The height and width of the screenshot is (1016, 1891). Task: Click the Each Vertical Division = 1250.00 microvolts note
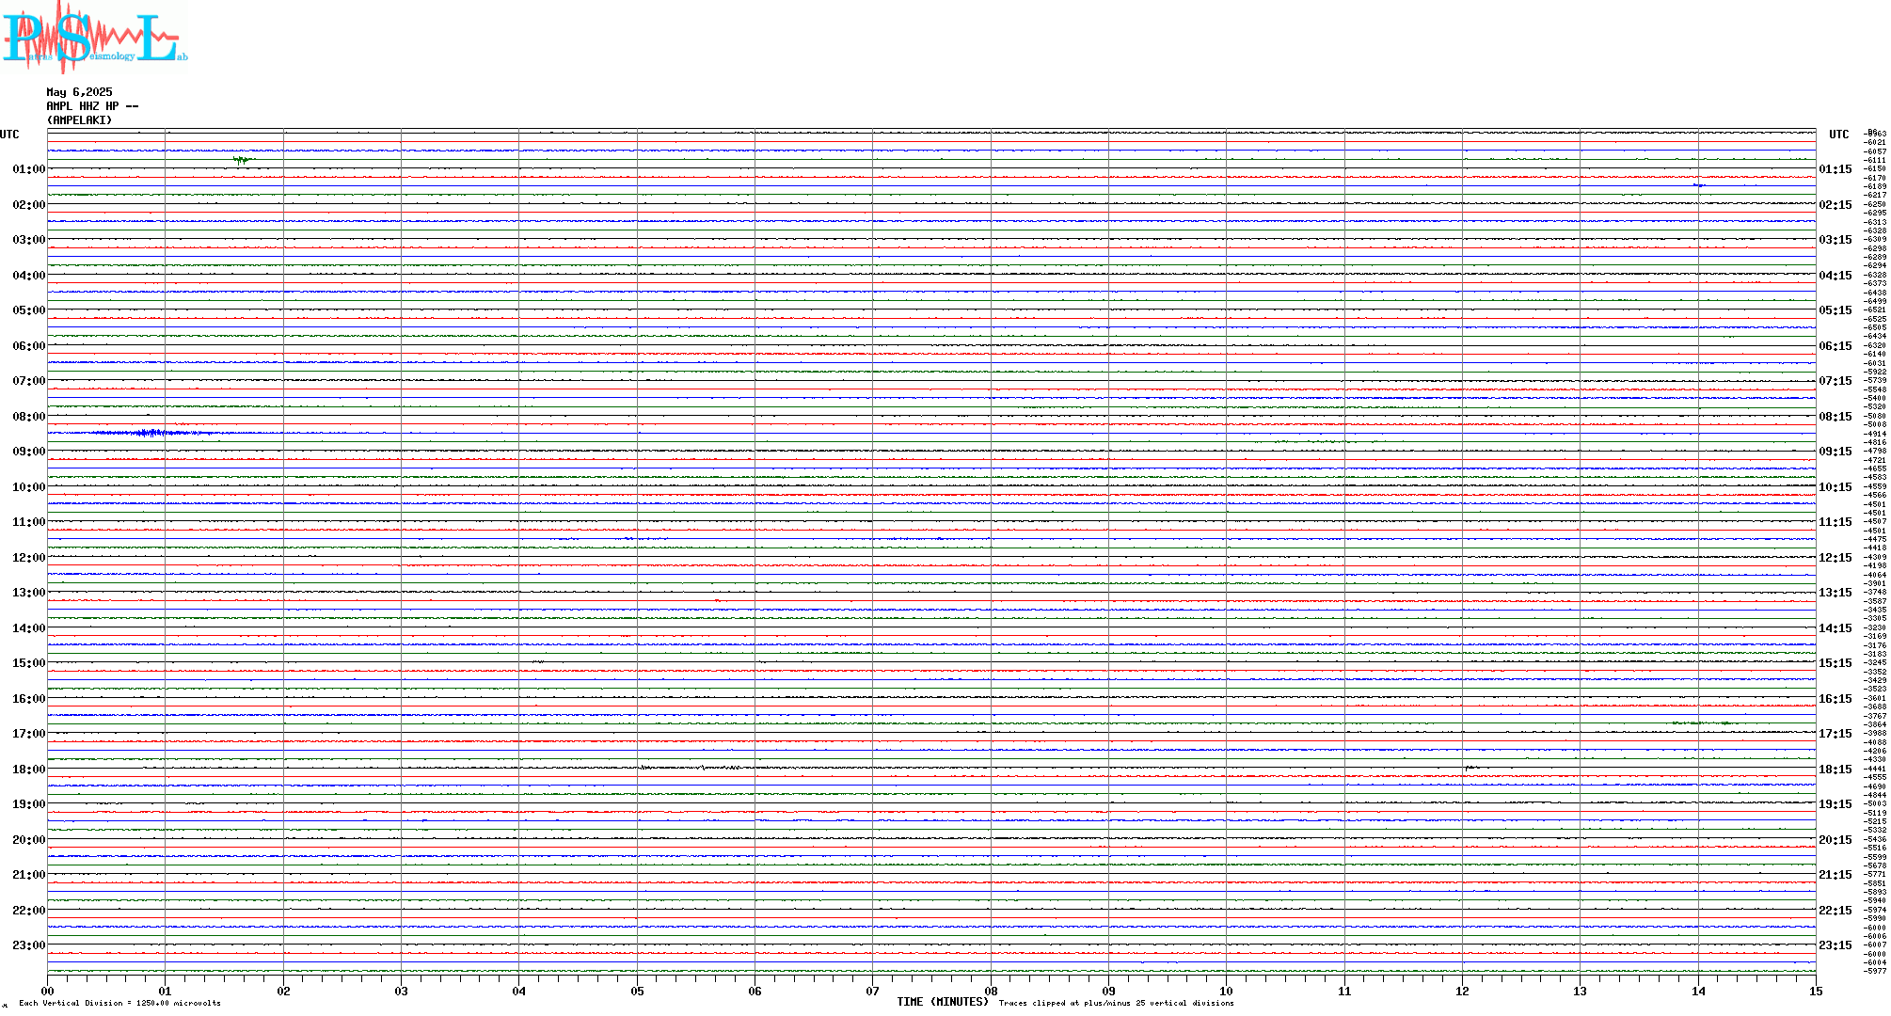[119, 1003]
